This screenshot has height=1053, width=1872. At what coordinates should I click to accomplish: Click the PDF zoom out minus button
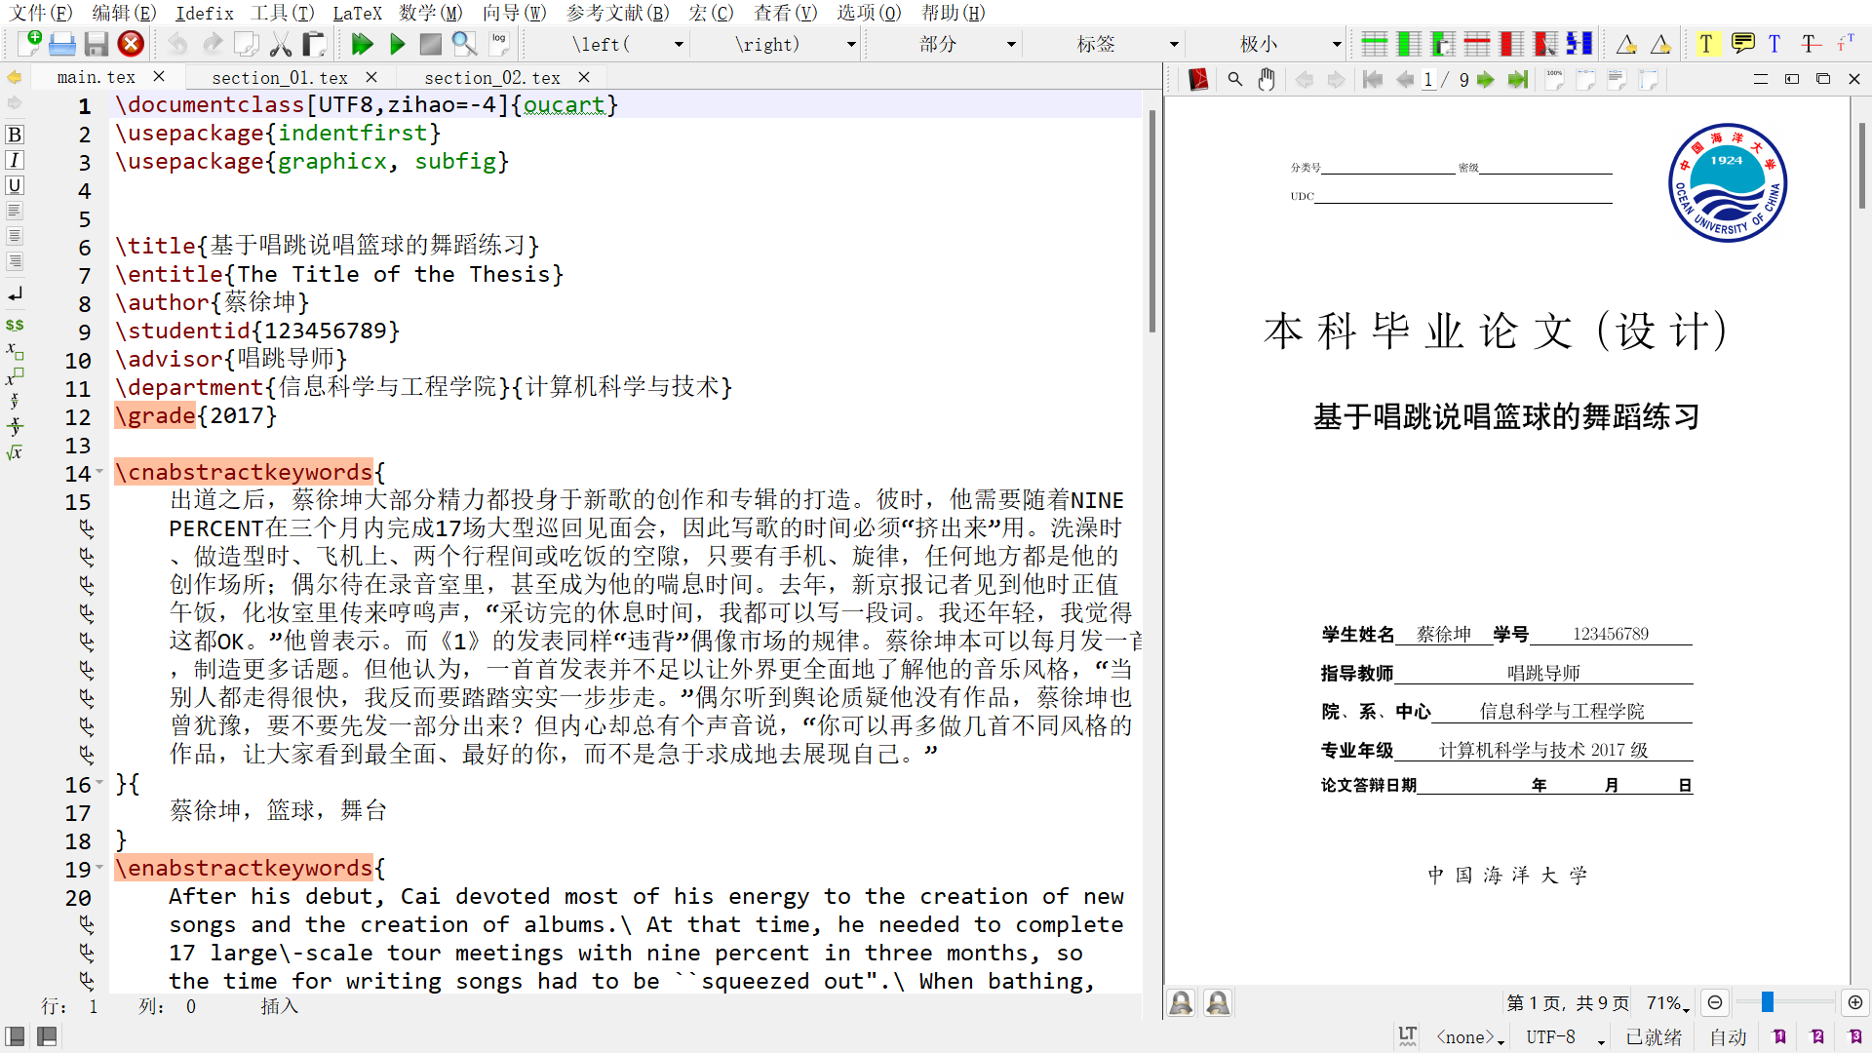tap(1715, 1002)
